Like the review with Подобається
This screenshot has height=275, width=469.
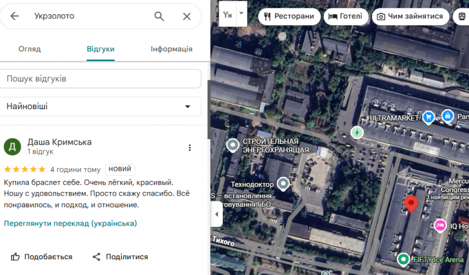[x=42, y=257]
